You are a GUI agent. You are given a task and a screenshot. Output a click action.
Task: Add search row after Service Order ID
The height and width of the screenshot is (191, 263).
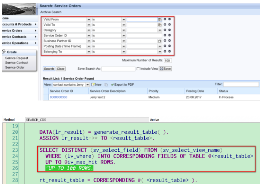click(165, 35)
